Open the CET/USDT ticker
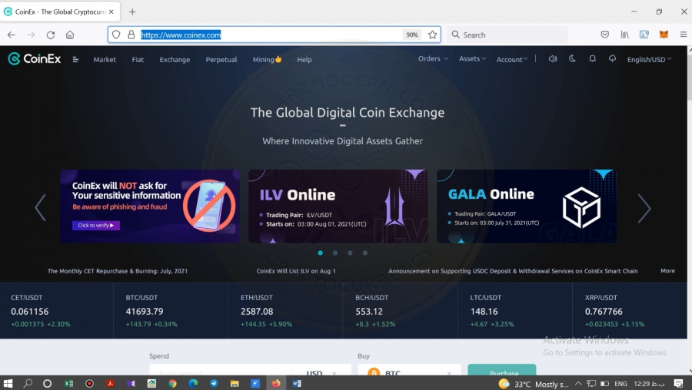 56,311
